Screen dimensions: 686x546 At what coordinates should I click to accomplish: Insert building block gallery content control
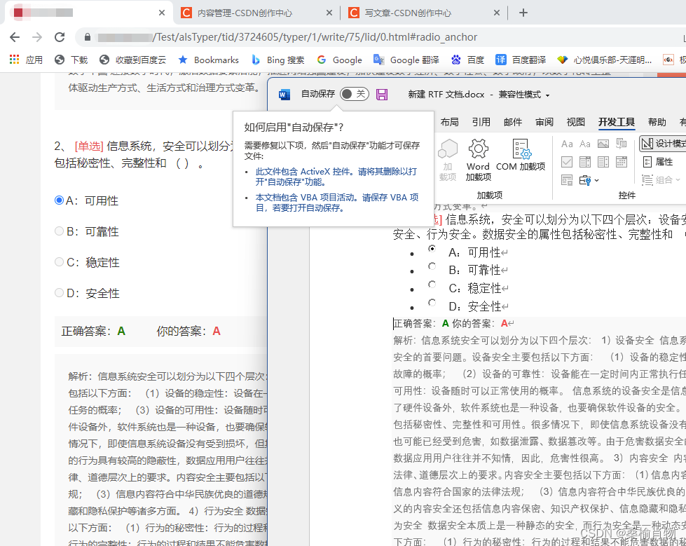(x=622, y=144)
